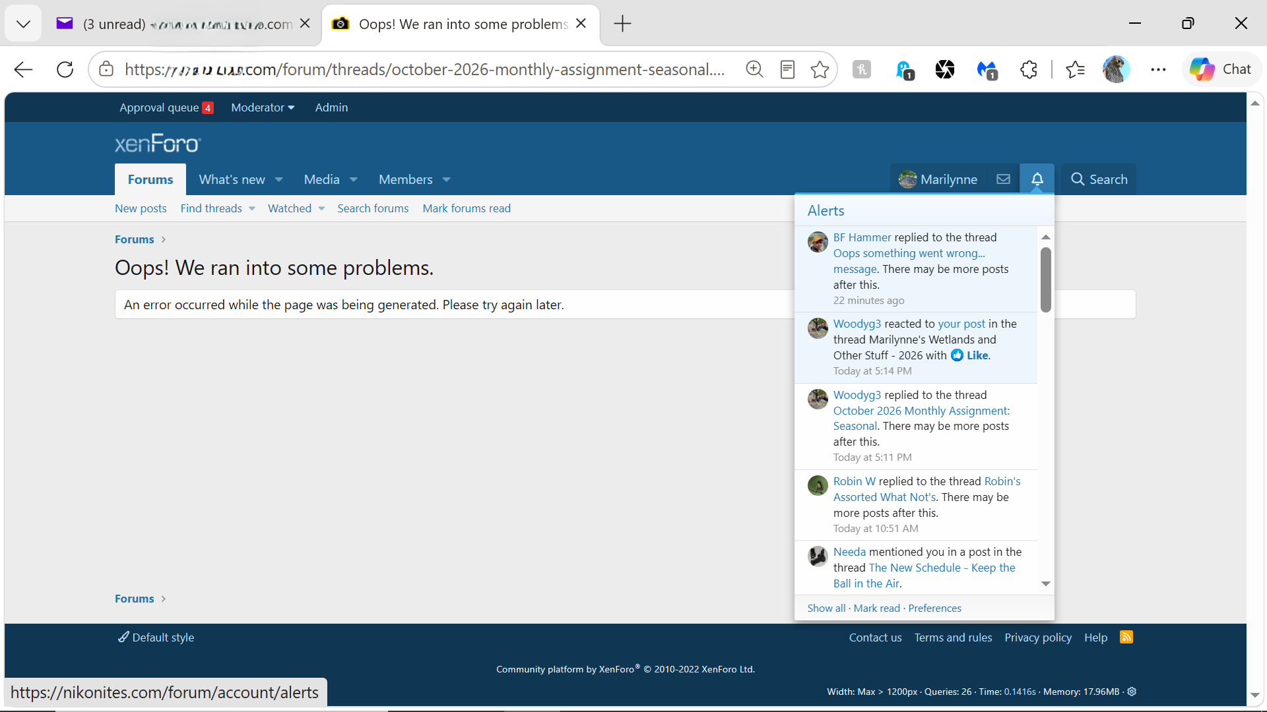Open Contact us footer link

click(875, 638)
